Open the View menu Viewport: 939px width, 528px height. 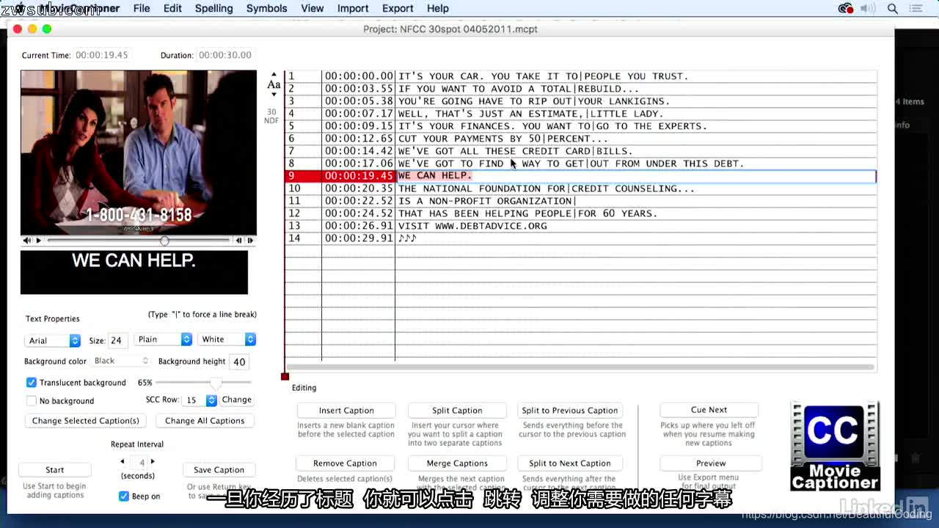312,9
